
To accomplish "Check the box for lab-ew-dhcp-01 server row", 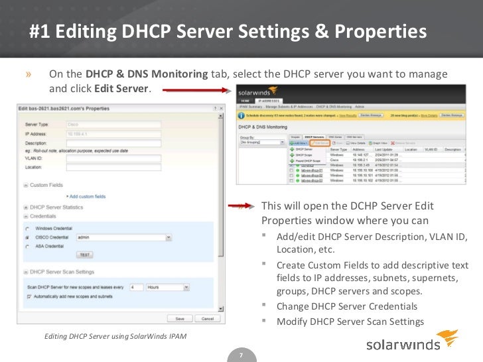I will (x=291, y=170).
